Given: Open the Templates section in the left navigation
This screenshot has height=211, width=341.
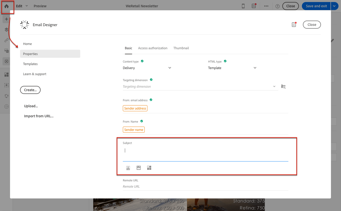Looking at the screenshot, I should [30, 64].
